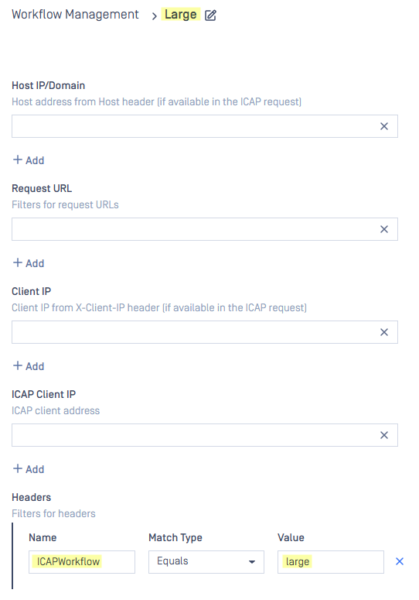Click the edit pencil icon next to Large
This screenshot has height=600, width=419.
210,15
